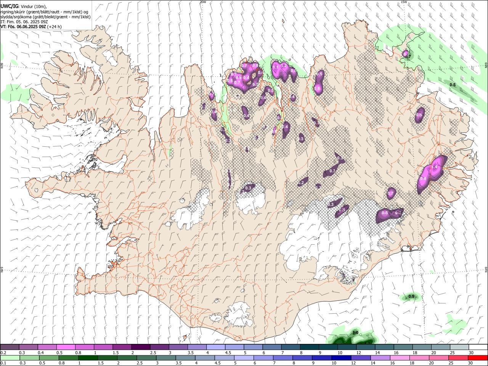The image size is (488, 366).
Task: Pick white swatch after 30 on upper scale
Action: tap(478, 347)
